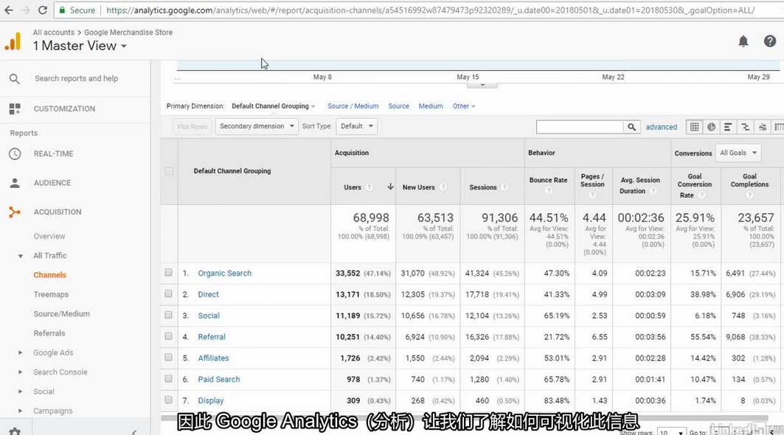Click the Referral channel link
Viewport: 784px width, 435px height.
[x=212, y=337]
